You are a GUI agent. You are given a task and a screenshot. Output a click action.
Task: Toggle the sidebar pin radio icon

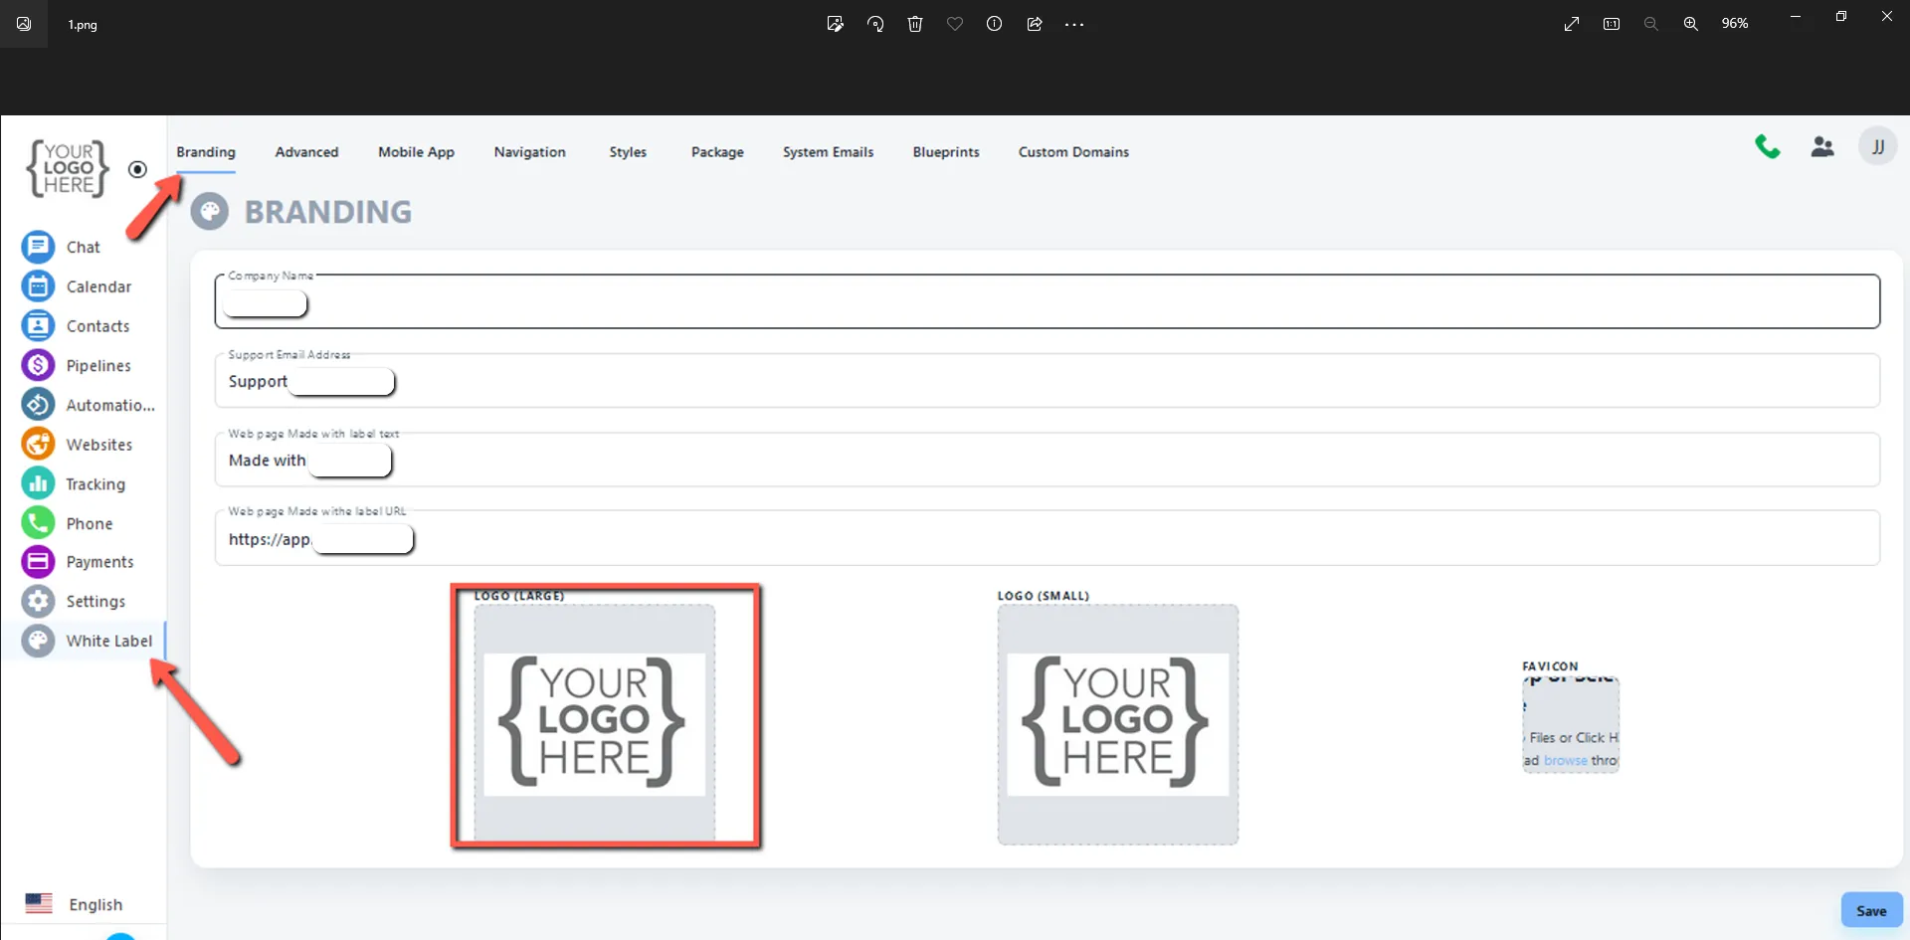tap(138, 169)
